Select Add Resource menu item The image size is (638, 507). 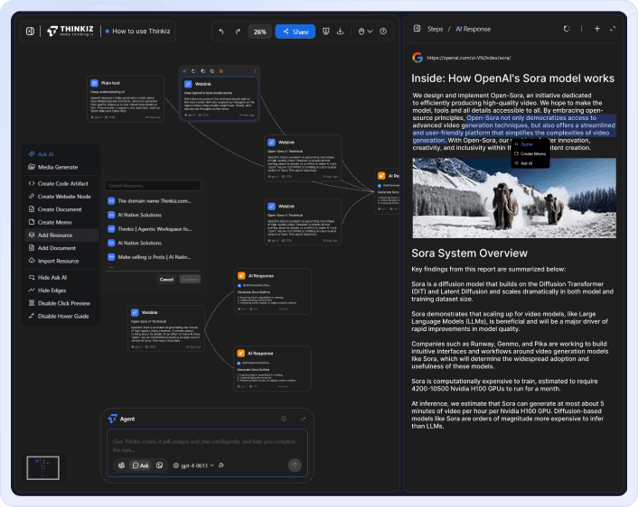(x=61, y=235)
